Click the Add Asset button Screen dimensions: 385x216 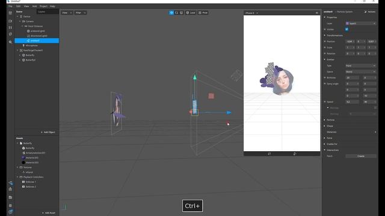(49, 213)
